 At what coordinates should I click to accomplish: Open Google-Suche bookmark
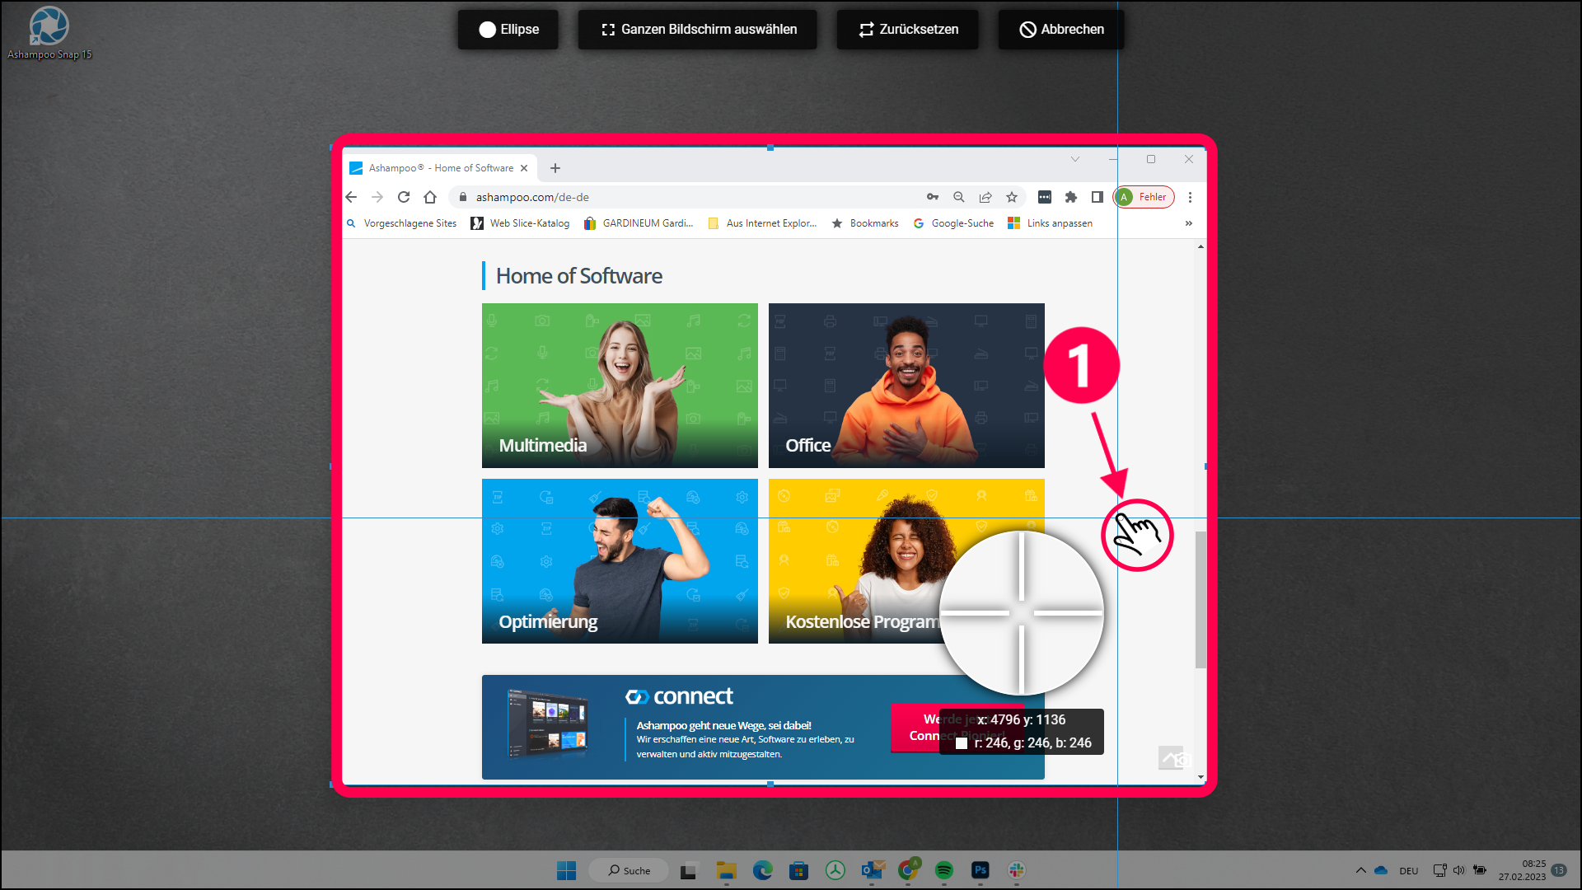coord(953,223)
